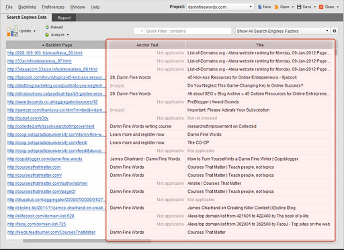Select title 'The CO-OP'
Image resolution: width=344 pixels, height=250 pixels.
click(x=198, y=142)
